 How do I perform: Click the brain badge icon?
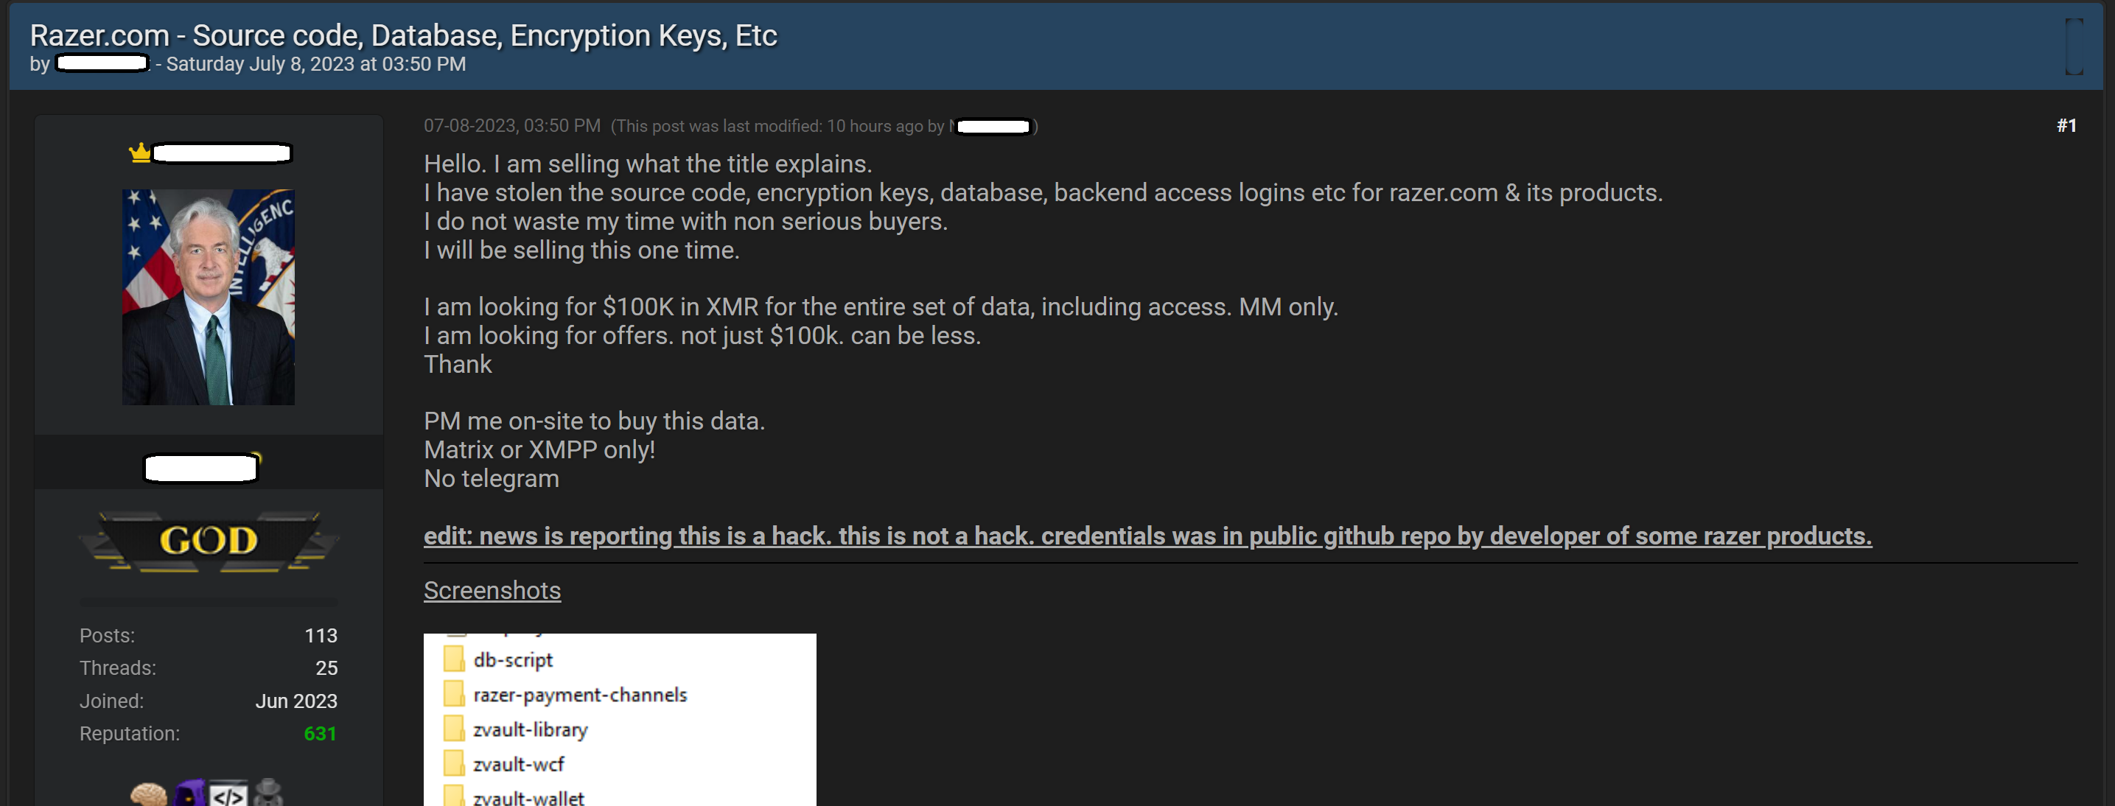pyautogui.click(x=149, y=793)
